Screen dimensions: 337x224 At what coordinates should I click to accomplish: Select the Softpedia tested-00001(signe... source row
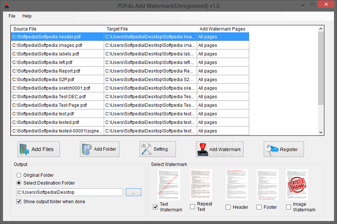point(57,131)
